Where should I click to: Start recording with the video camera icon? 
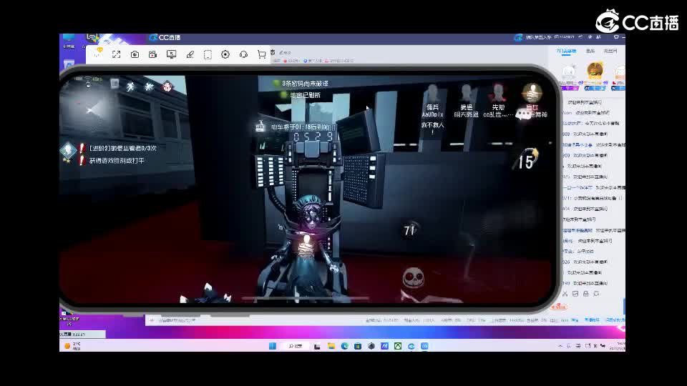[x=152, y=54]
